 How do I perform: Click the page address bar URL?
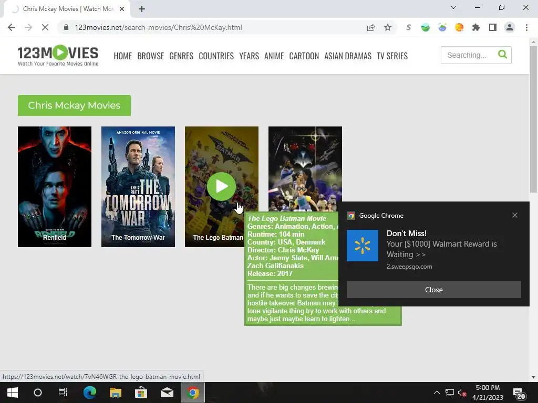pos(159,27)
